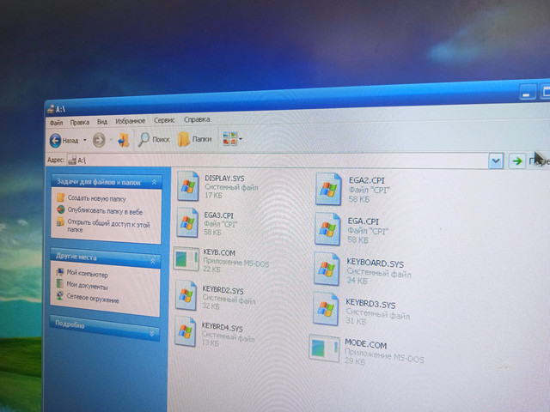Click floppy icon in window title bar

51,109
